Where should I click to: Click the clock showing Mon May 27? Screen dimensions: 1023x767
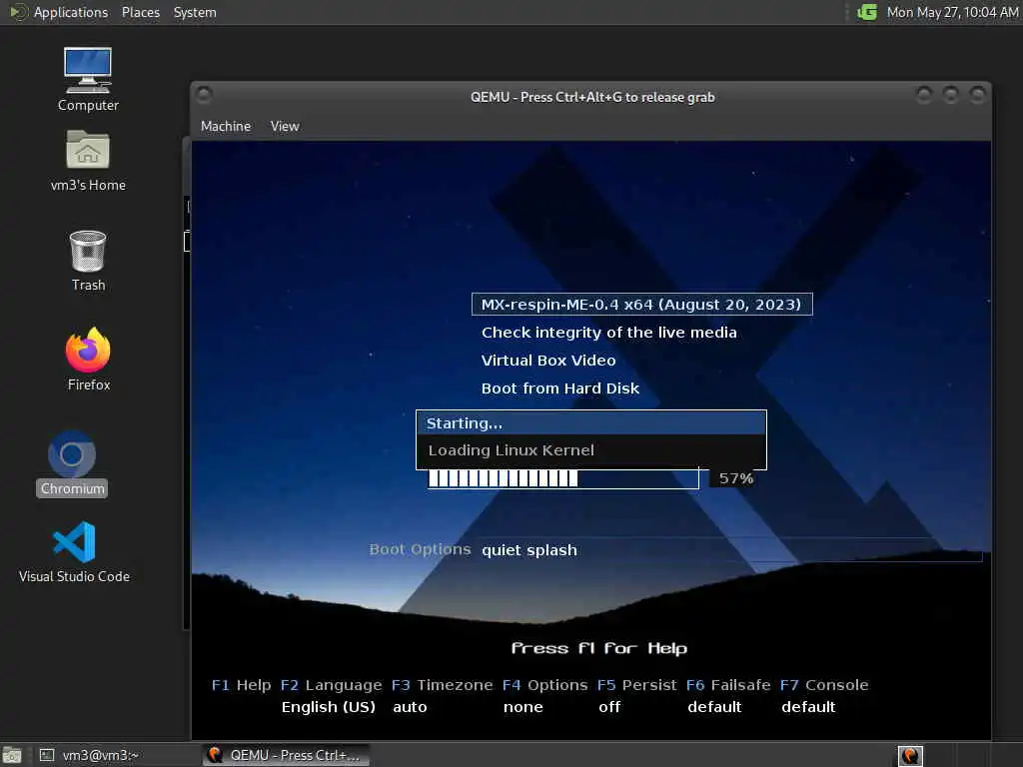tap(952, 12)
